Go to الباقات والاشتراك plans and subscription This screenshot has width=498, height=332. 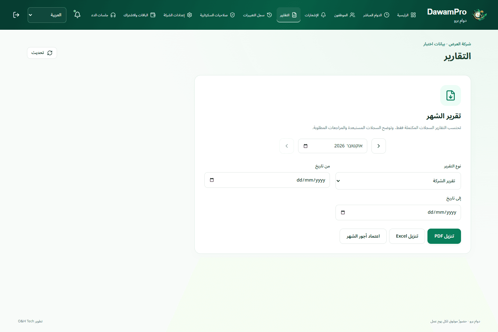tap(139, 15)
